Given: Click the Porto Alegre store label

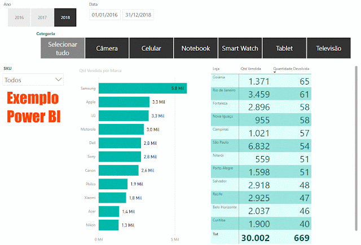Looking at the screenshot, I should coord(223,168).
